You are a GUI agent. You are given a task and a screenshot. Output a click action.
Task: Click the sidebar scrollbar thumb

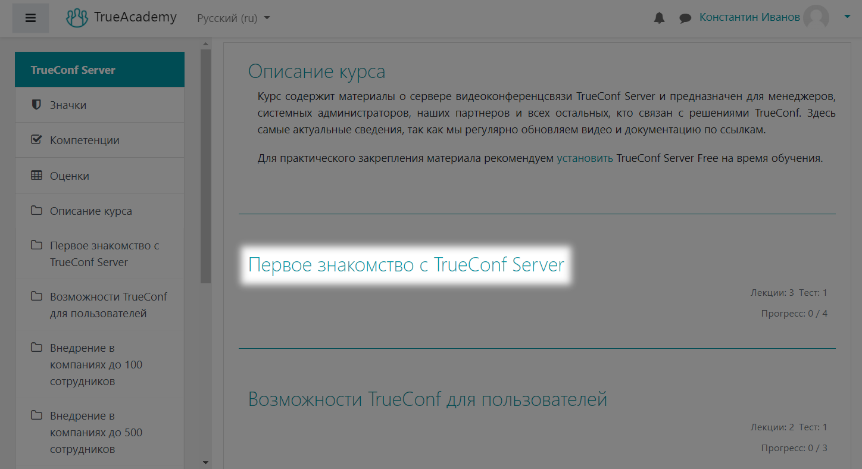pyautogui.click(x=206, y=165)
